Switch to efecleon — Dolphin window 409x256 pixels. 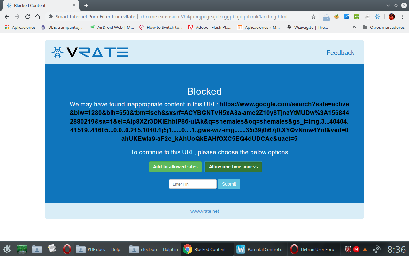coord(154,249)
